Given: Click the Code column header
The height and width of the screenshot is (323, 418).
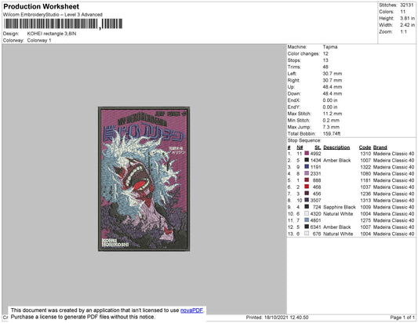Looking at the screenshot, I should (x=365, y=147).
